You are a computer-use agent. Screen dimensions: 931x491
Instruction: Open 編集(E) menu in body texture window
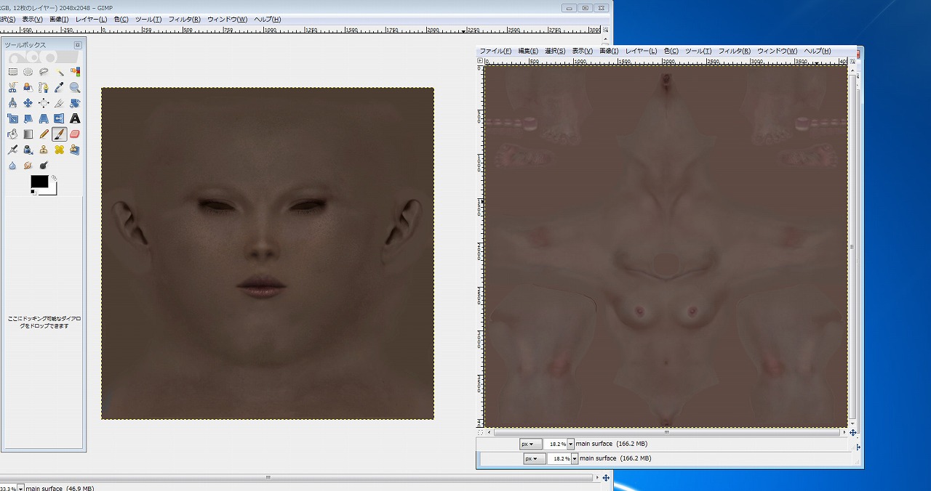(528, 51)
